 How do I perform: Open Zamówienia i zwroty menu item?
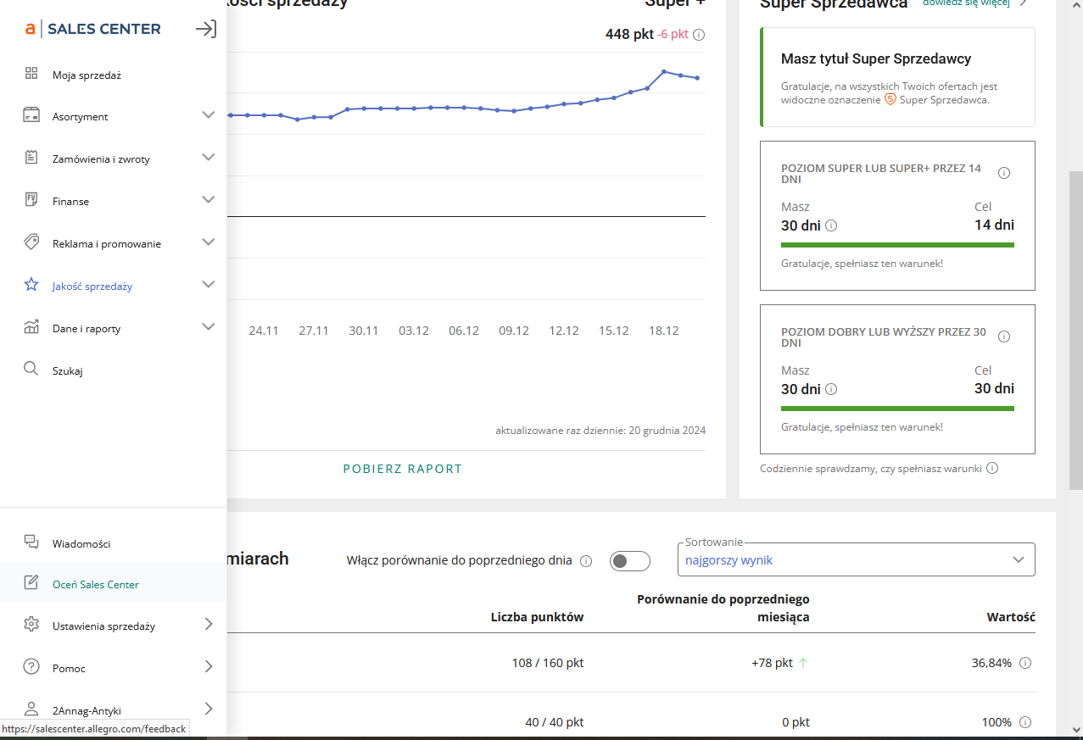(x=101, y=159)
